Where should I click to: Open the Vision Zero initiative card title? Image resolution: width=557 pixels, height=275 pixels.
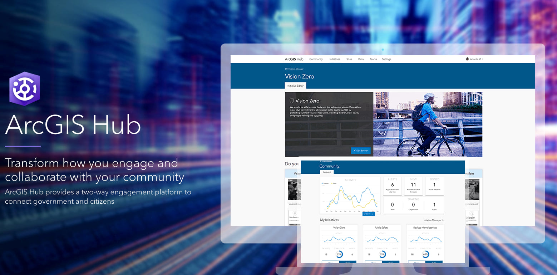339,228
